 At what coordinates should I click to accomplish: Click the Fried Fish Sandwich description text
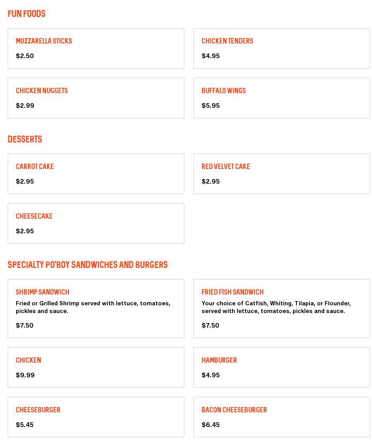pos(276,307)
